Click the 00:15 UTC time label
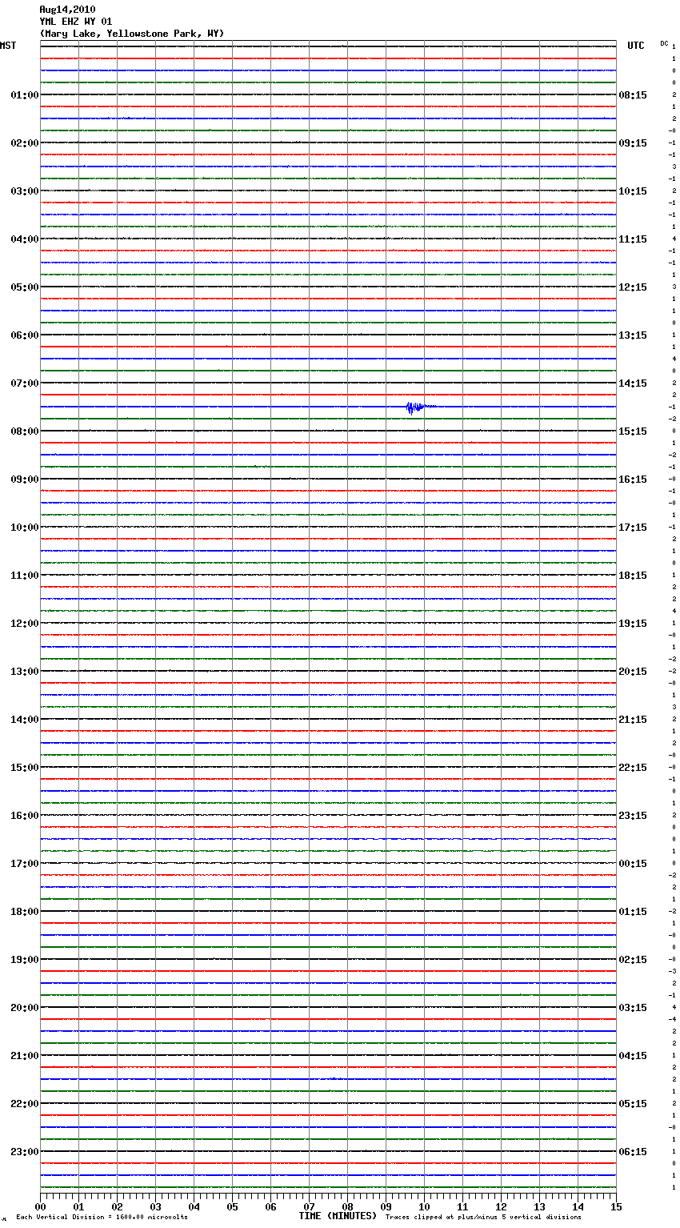680x1228 pixels. pyautogui.click(x=633, y=864)
